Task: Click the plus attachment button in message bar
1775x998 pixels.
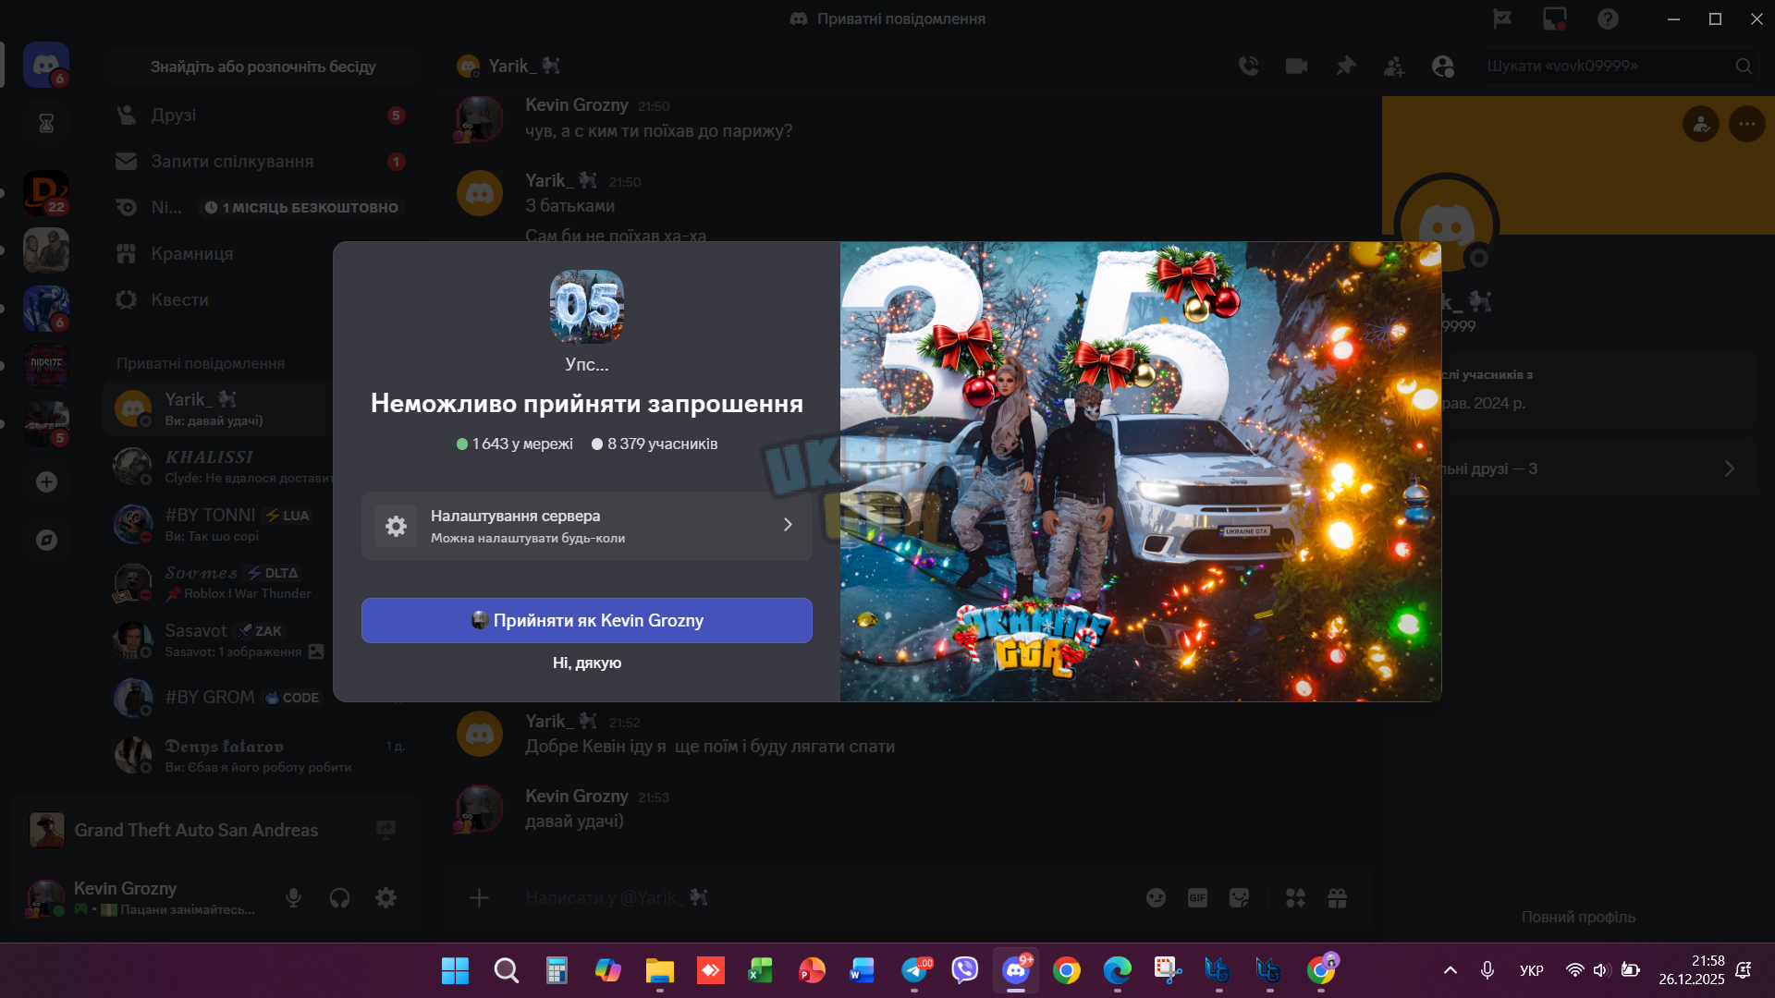Action: pos(479,897)
